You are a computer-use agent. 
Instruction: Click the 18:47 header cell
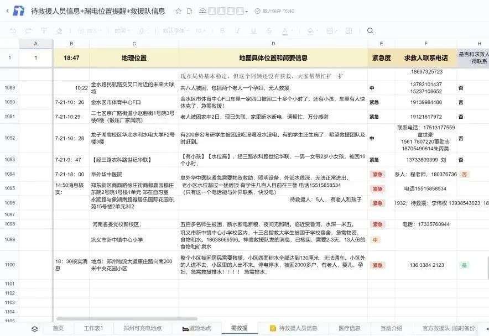click(x=71, y=57)
